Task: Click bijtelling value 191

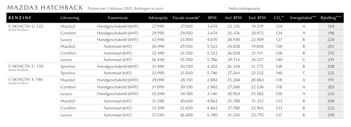Action: pyautogui.click(x=331, y=80)
